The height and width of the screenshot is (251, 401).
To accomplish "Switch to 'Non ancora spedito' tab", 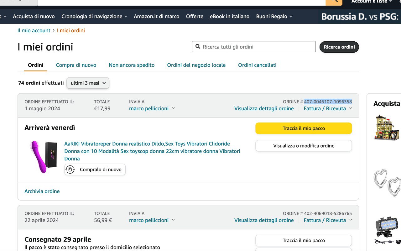I will coord(132,65).
